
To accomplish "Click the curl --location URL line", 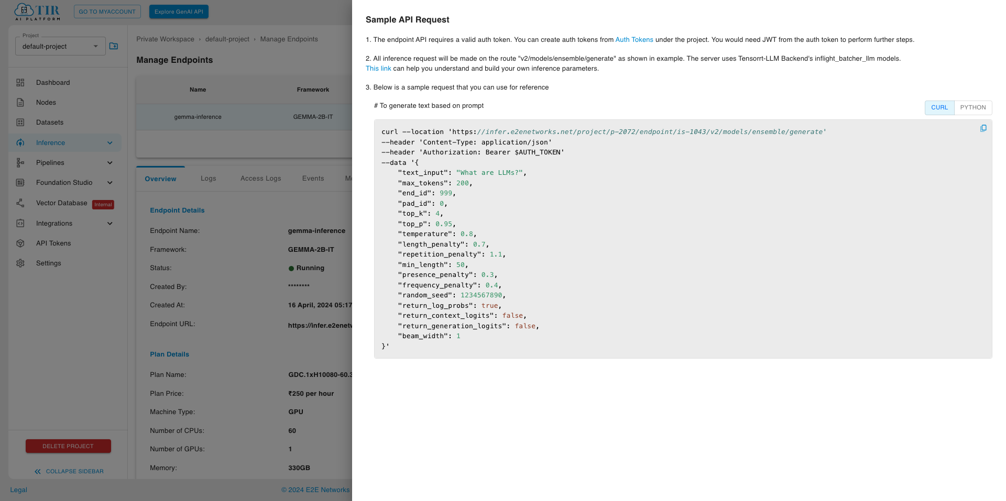I will click(x=604, y=132).
